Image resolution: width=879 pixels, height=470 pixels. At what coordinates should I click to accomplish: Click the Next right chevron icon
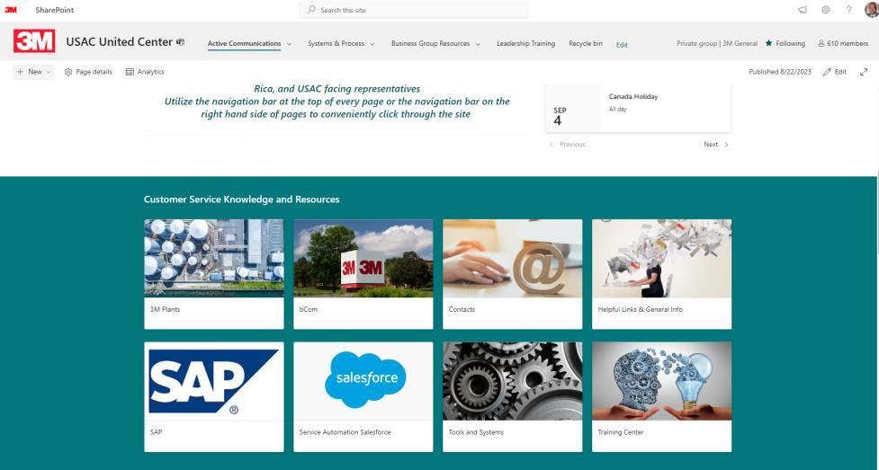click(727, 145)
